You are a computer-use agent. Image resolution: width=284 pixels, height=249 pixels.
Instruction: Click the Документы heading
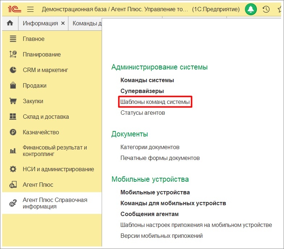point(130,134)
